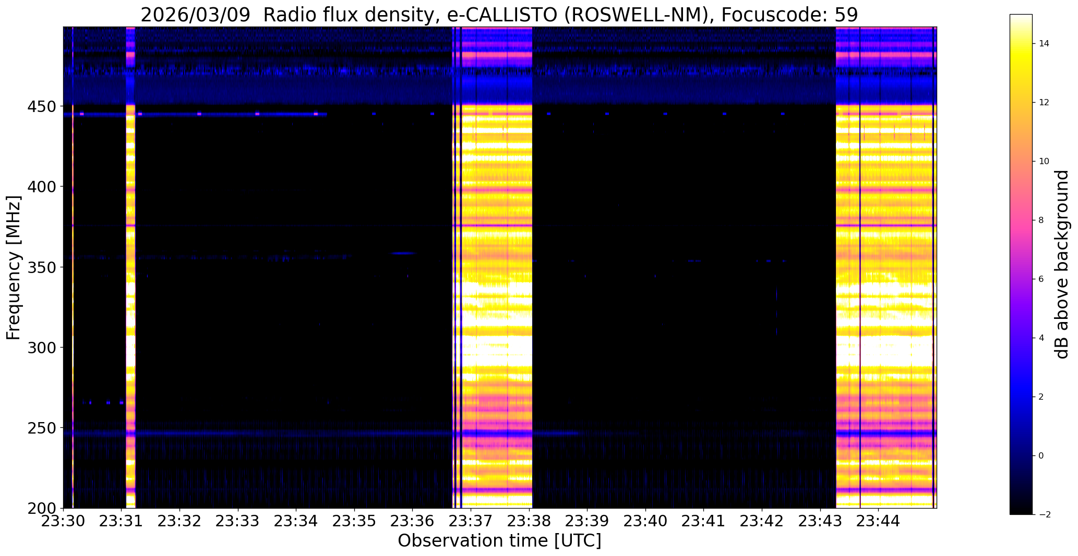Click the 23:39 time tick label
Viewport: 1078px width, 556px height.
[x=588, y=521]
